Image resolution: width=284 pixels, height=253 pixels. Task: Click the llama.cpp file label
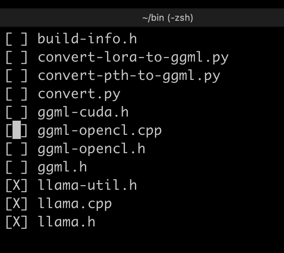[x=75, y=204]
